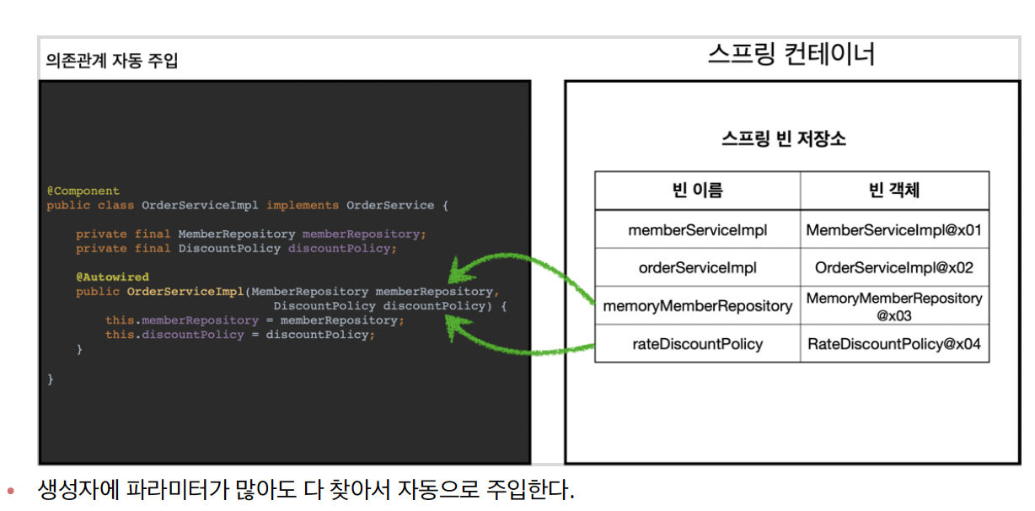Click the 'DiscountPolicy discountPolicy) {' parameter line

(x=390, y=305)
